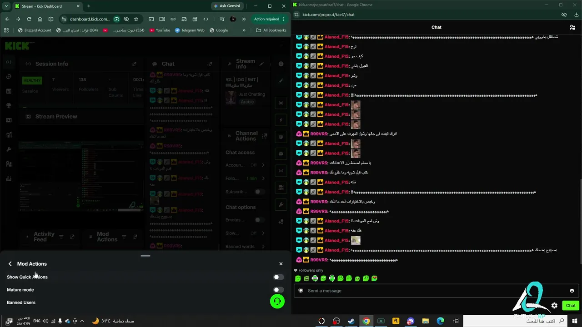Enable the Show Quick Actions switch

click(x=278, y=277)
